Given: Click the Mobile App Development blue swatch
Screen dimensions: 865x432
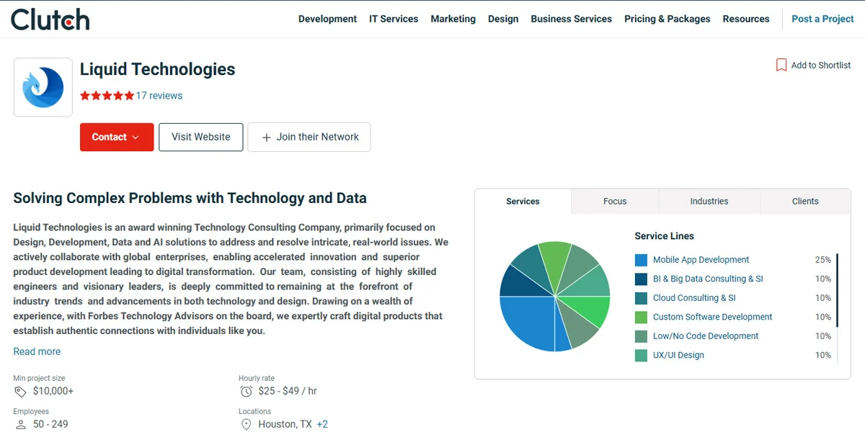Looking at the screenshot, I should click(x=641, y=260).
